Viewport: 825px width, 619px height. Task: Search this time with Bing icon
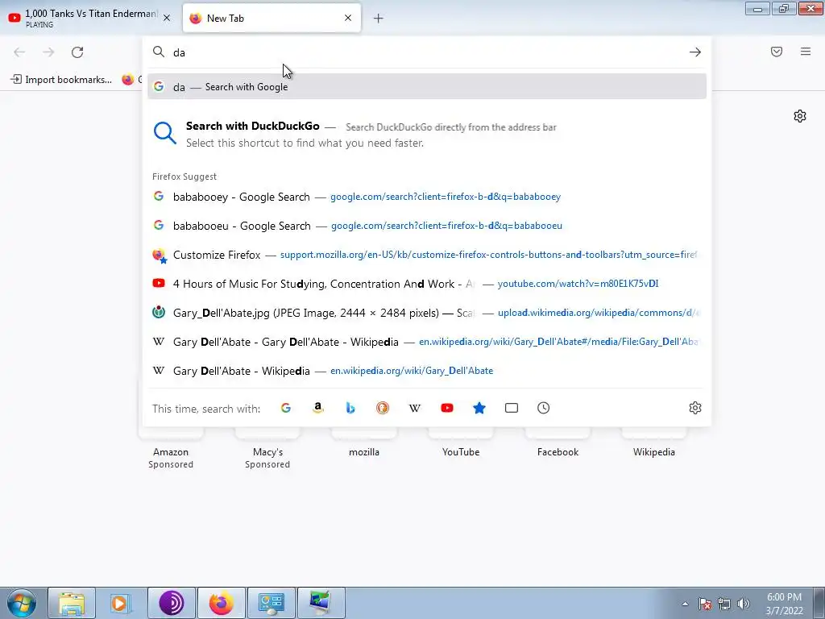coord(350,408)
